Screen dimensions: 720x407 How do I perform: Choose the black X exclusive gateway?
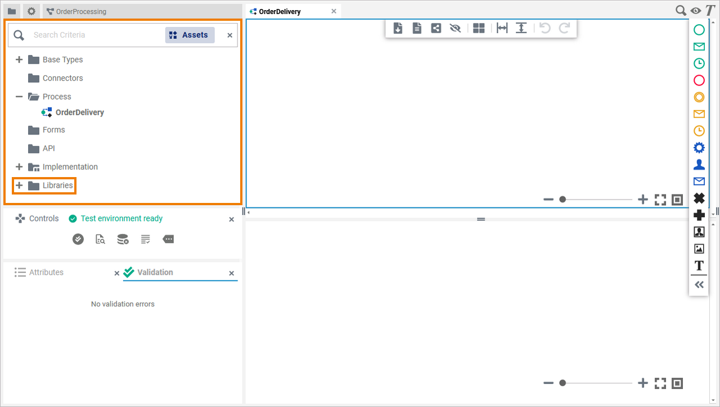coord(699,198)
